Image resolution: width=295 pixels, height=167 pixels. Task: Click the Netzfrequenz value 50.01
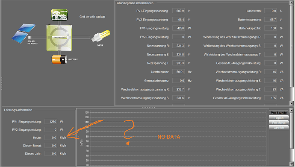click(x=179, y=72)
